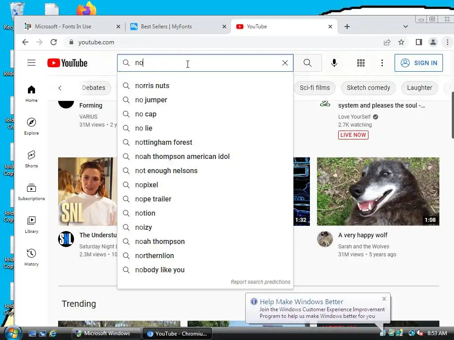Open the Sarah and the Wolves channel avatar
Viewport: 454px width, 340px height.
coord(325,239)
